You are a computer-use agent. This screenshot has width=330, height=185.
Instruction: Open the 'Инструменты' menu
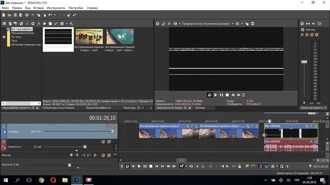point(56,8)
